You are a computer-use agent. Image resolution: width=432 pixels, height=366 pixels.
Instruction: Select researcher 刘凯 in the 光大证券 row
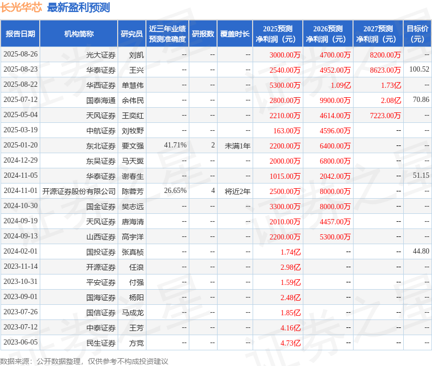[136, 54]
